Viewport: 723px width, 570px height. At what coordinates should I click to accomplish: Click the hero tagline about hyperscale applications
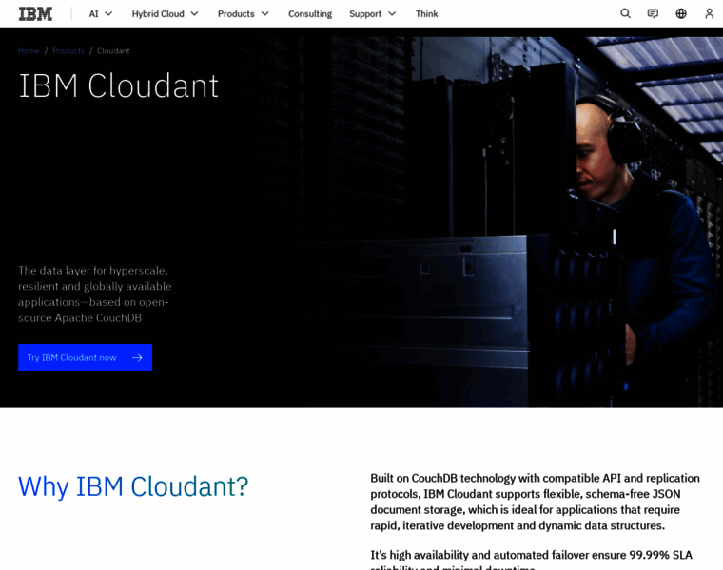(95, 294)
